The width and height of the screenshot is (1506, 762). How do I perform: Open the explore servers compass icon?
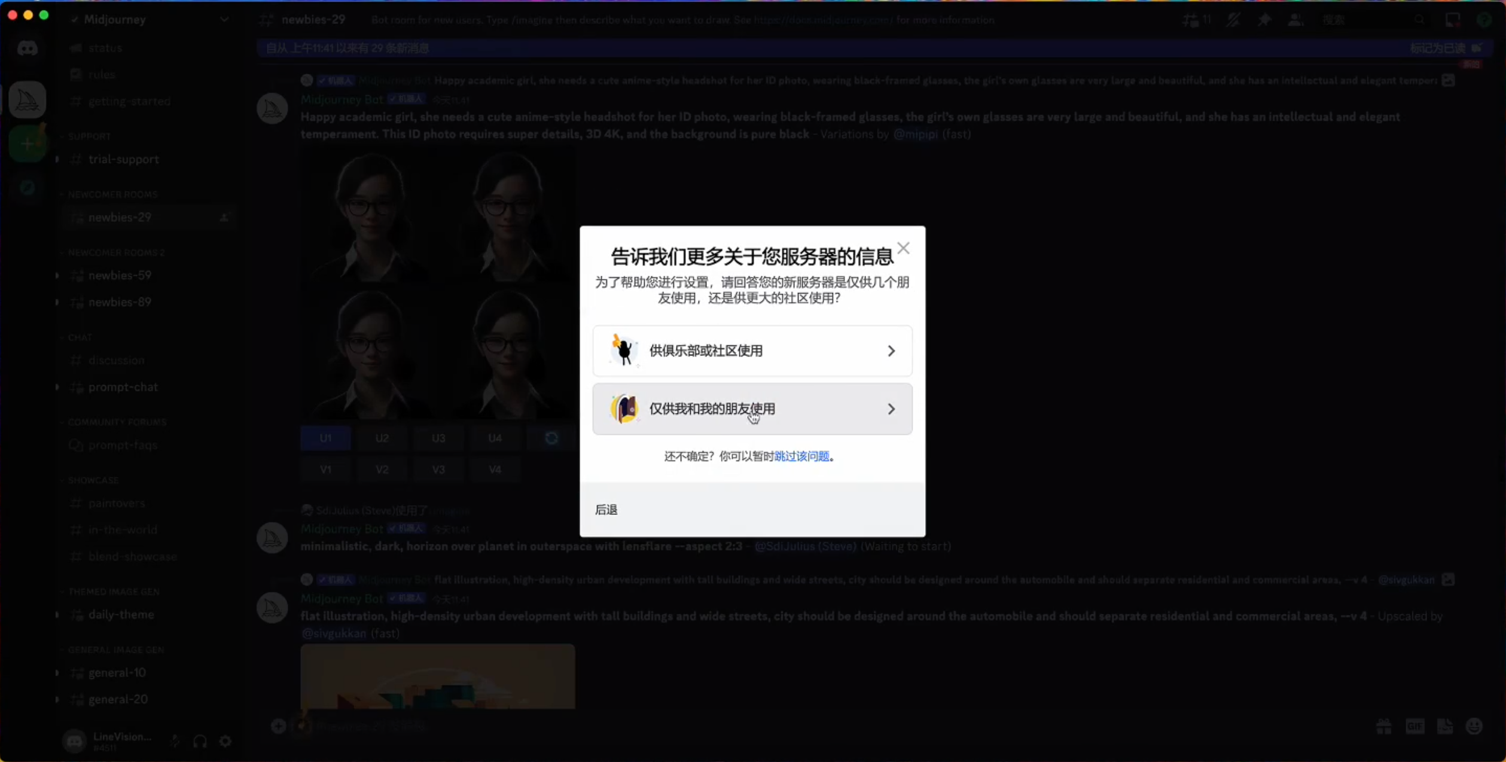(x=27, y=188)
